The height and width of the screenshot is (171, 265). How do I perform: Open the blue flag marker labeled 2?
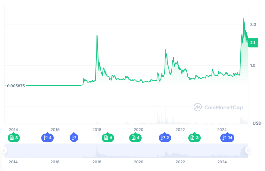tap(165, 138)
